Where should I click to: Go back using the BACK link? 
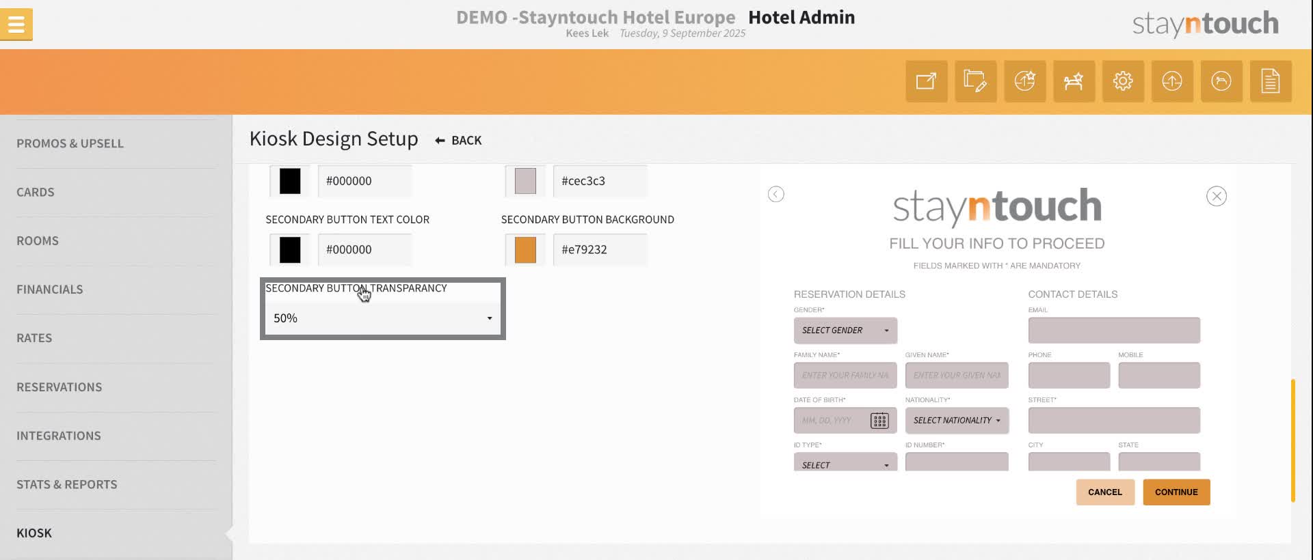pos(458,141)
